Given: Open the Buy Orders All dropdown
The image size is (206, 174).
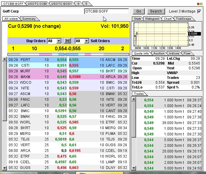Looking at the screenshot, I should click(54, 41).
